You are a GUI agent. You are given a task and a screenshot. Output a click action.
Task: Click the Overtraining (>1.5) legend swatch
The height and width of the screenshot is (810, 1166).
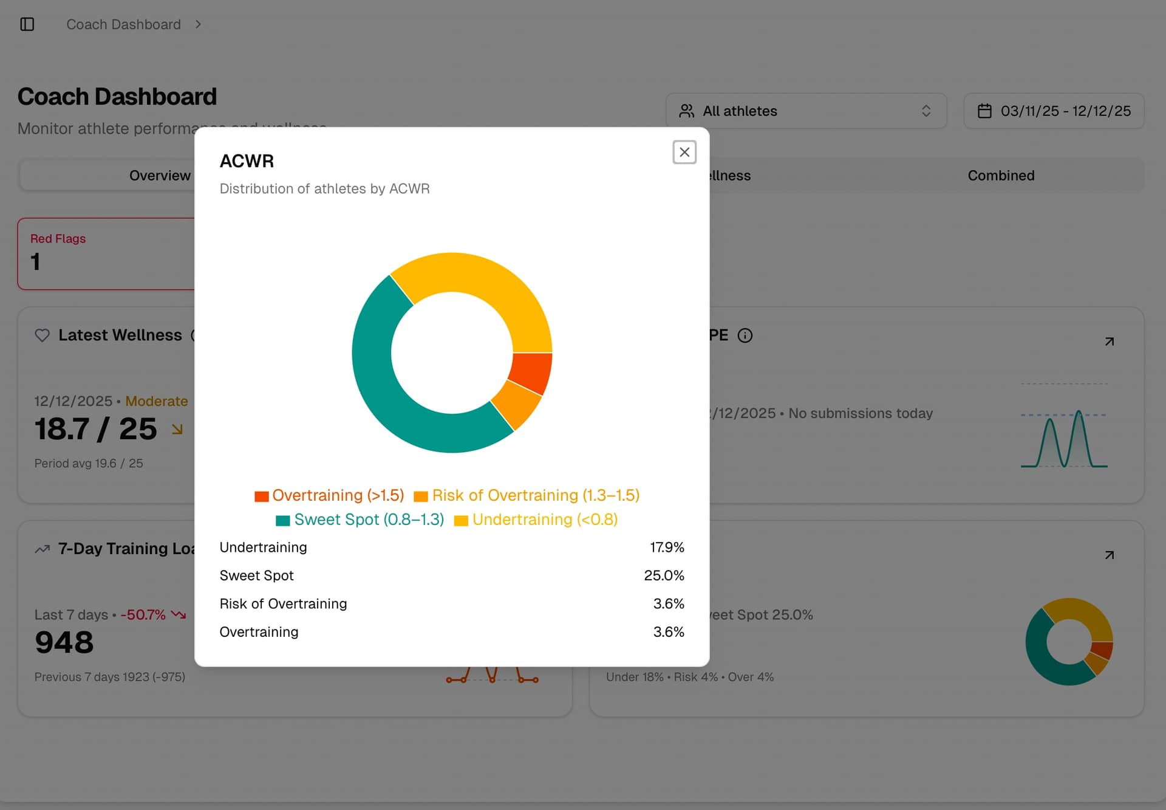coord(262,496)
